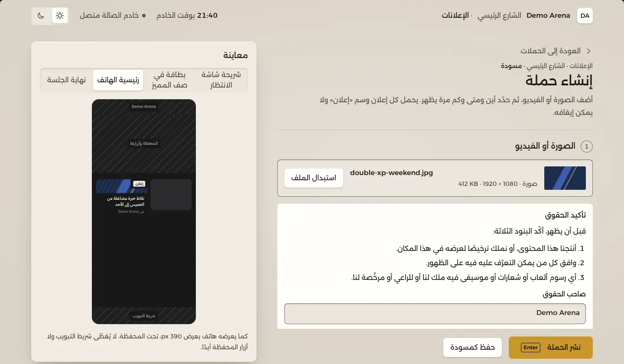Click "من Demo Arena" under the ad headline
Viewport: 624px width, 364px height.
pos(131,211)
